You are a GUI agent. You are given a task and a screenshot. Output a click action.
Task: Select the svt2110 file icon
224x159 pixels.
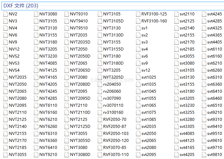176,14
